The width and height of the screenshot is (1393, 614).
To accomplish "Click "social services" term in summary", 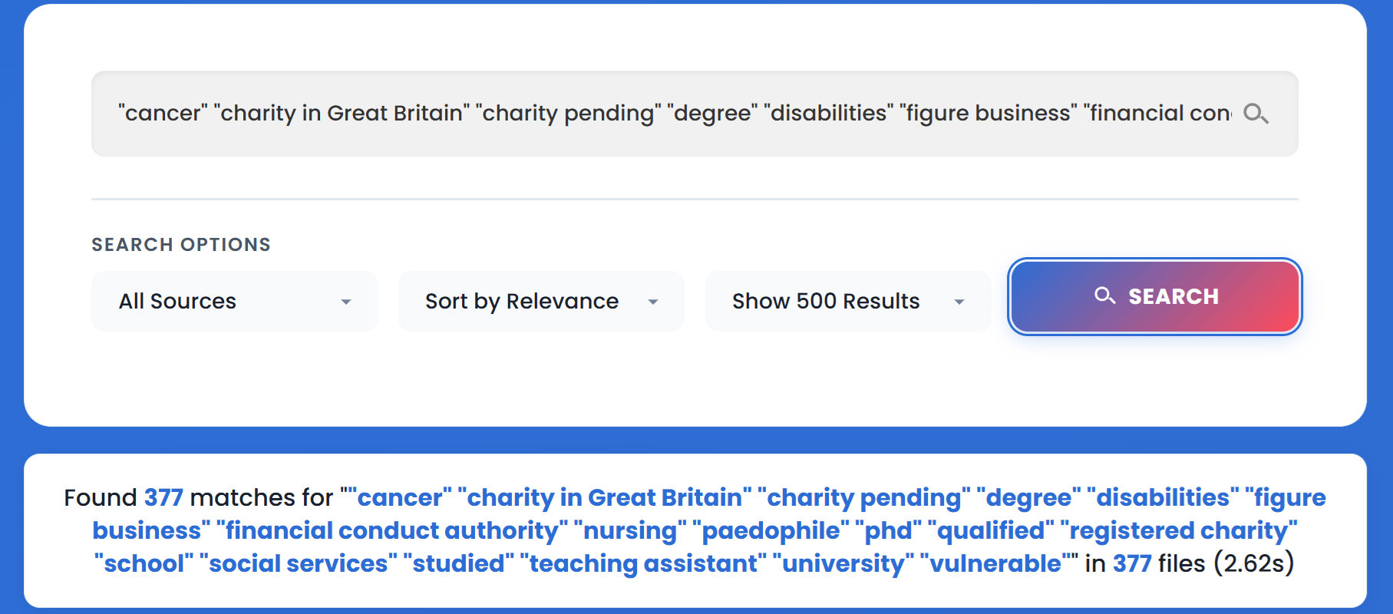I will pyautogui.click(x=298, y=563).
